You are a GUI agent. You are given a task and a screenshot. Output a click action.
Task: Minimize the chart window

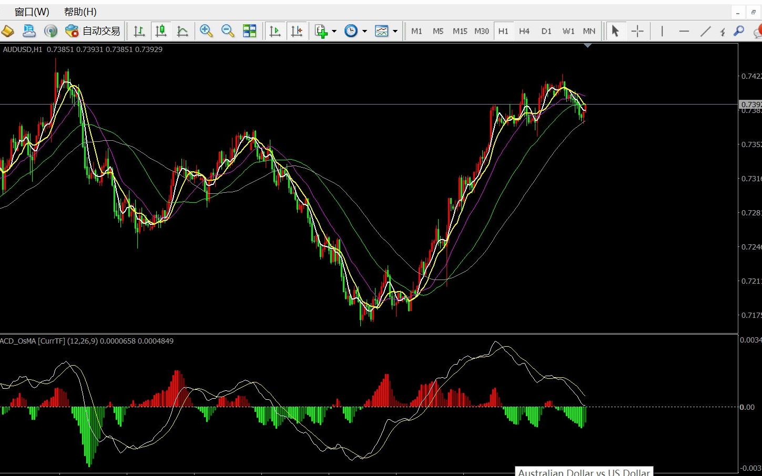click(x=738, y=13)
